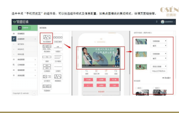Open first image's 功能链接 dropdown

click(159, 41)
